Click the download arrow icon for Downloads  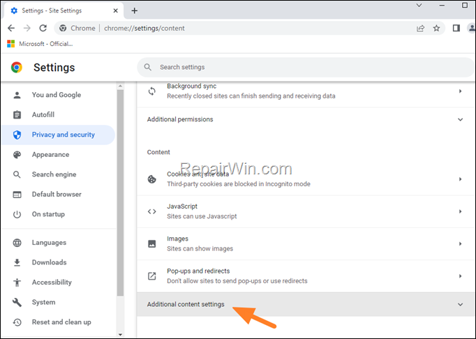point(17,262)
